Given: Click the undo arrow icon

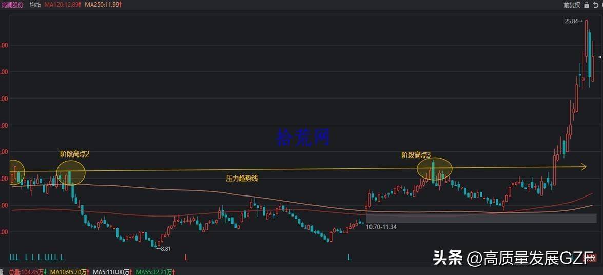Looking at the screenshot, I should [596, 5].
